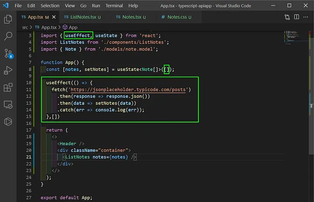314x202 pixels.
Task: Click the App symbol breadcrumb
Action: point(70,27)
